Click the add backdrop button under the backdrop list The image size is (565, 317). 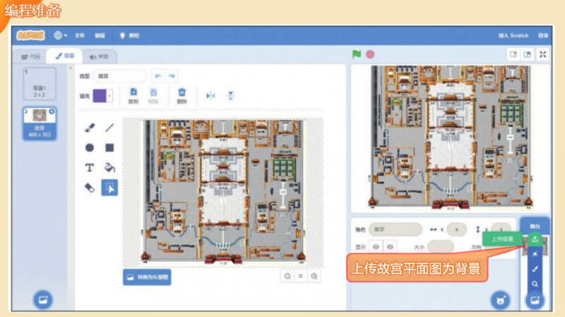(x=43, y=299)
